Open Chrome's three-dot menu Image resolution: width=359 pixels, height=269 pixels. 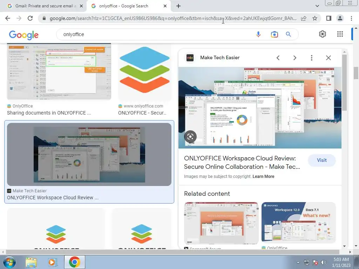(351, 18)
